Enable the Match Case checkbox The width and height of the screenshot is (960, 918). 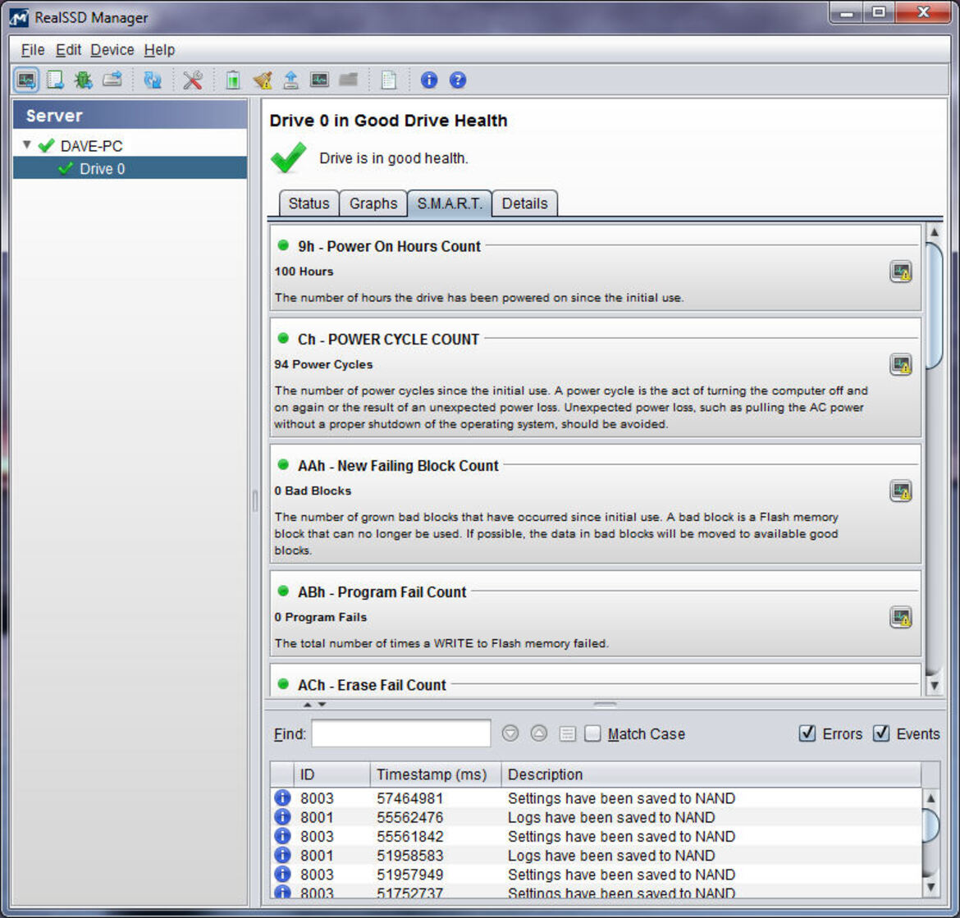[592, 733]
